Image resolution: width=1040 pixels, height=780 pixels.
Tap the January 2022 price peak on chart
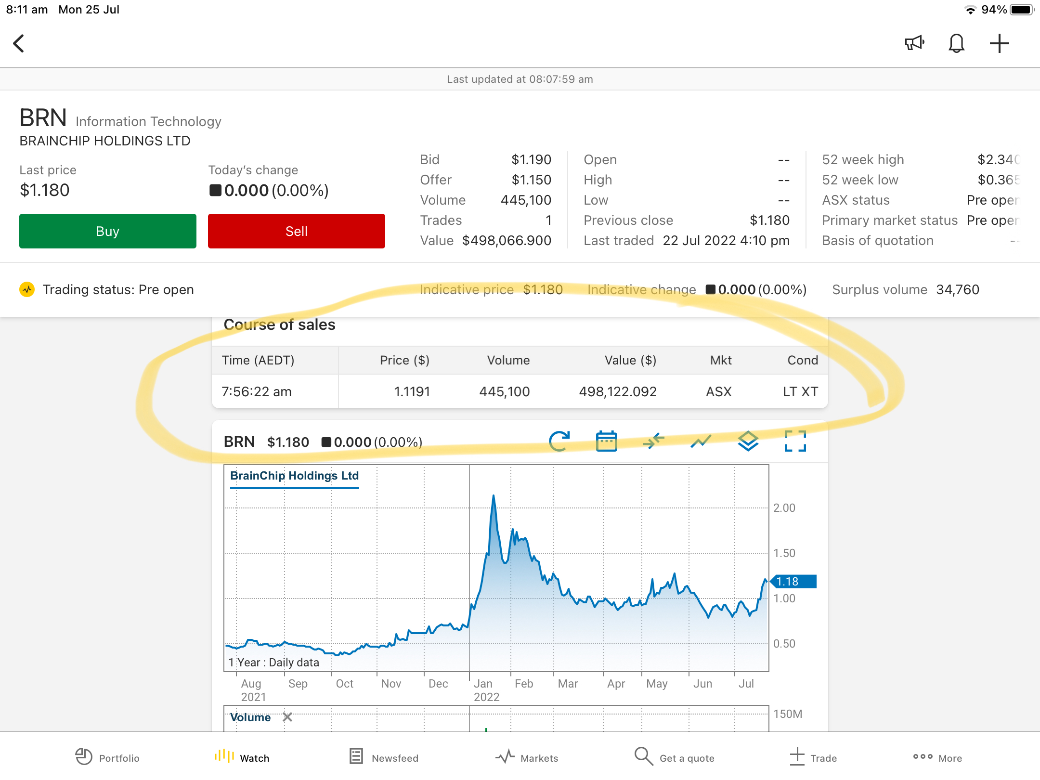coord(494,496)
